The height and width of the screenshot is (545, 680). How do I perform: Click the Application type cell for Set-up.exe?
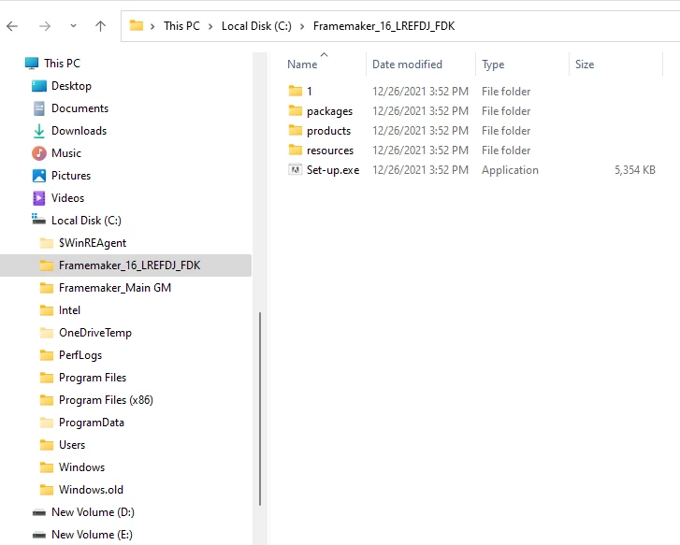(x=510, y=170)
